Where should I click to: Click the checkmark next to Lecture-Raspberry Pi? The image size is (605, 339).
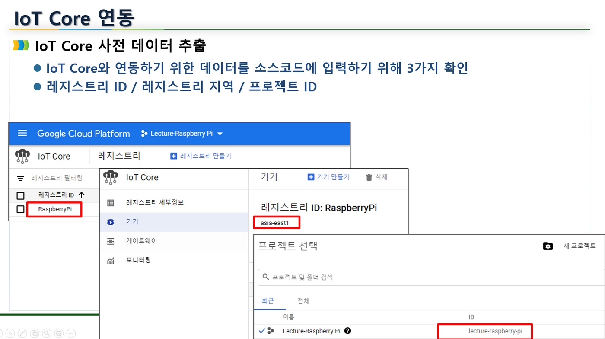[262, 331]
